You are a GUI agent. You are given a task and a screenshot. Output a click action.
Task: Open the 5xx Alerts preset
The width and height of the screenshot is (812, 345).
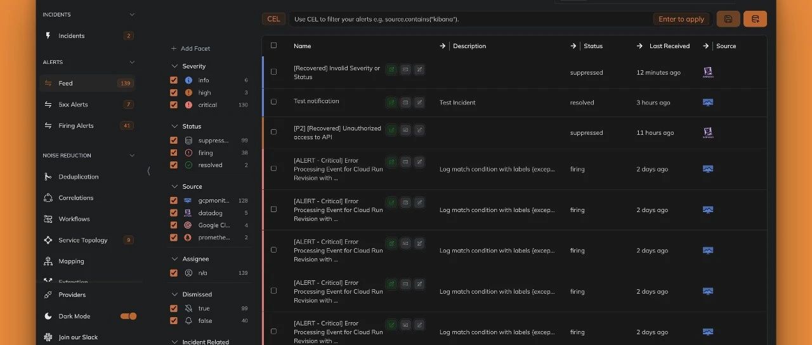pyautogui.click(x=87, y=104)
